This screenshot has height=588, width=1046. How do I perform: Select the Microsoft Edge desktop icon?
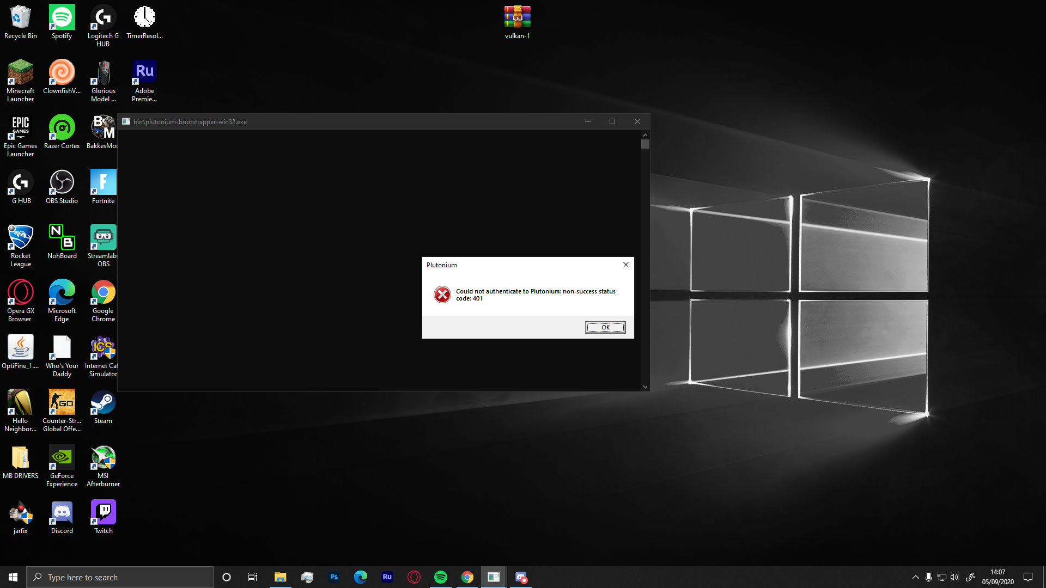point(62,301)
